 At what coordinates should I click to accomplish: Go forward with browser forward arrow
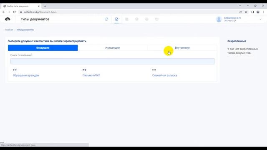9,12
